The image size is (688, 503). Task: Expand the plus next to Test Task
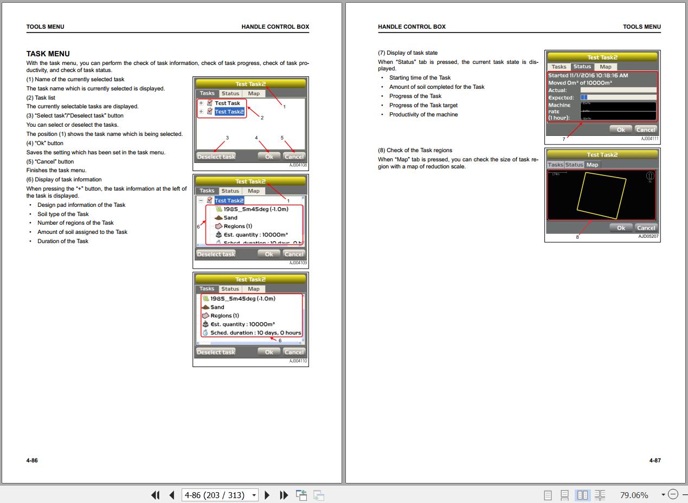pyautogui.click(x=202, y=103)
